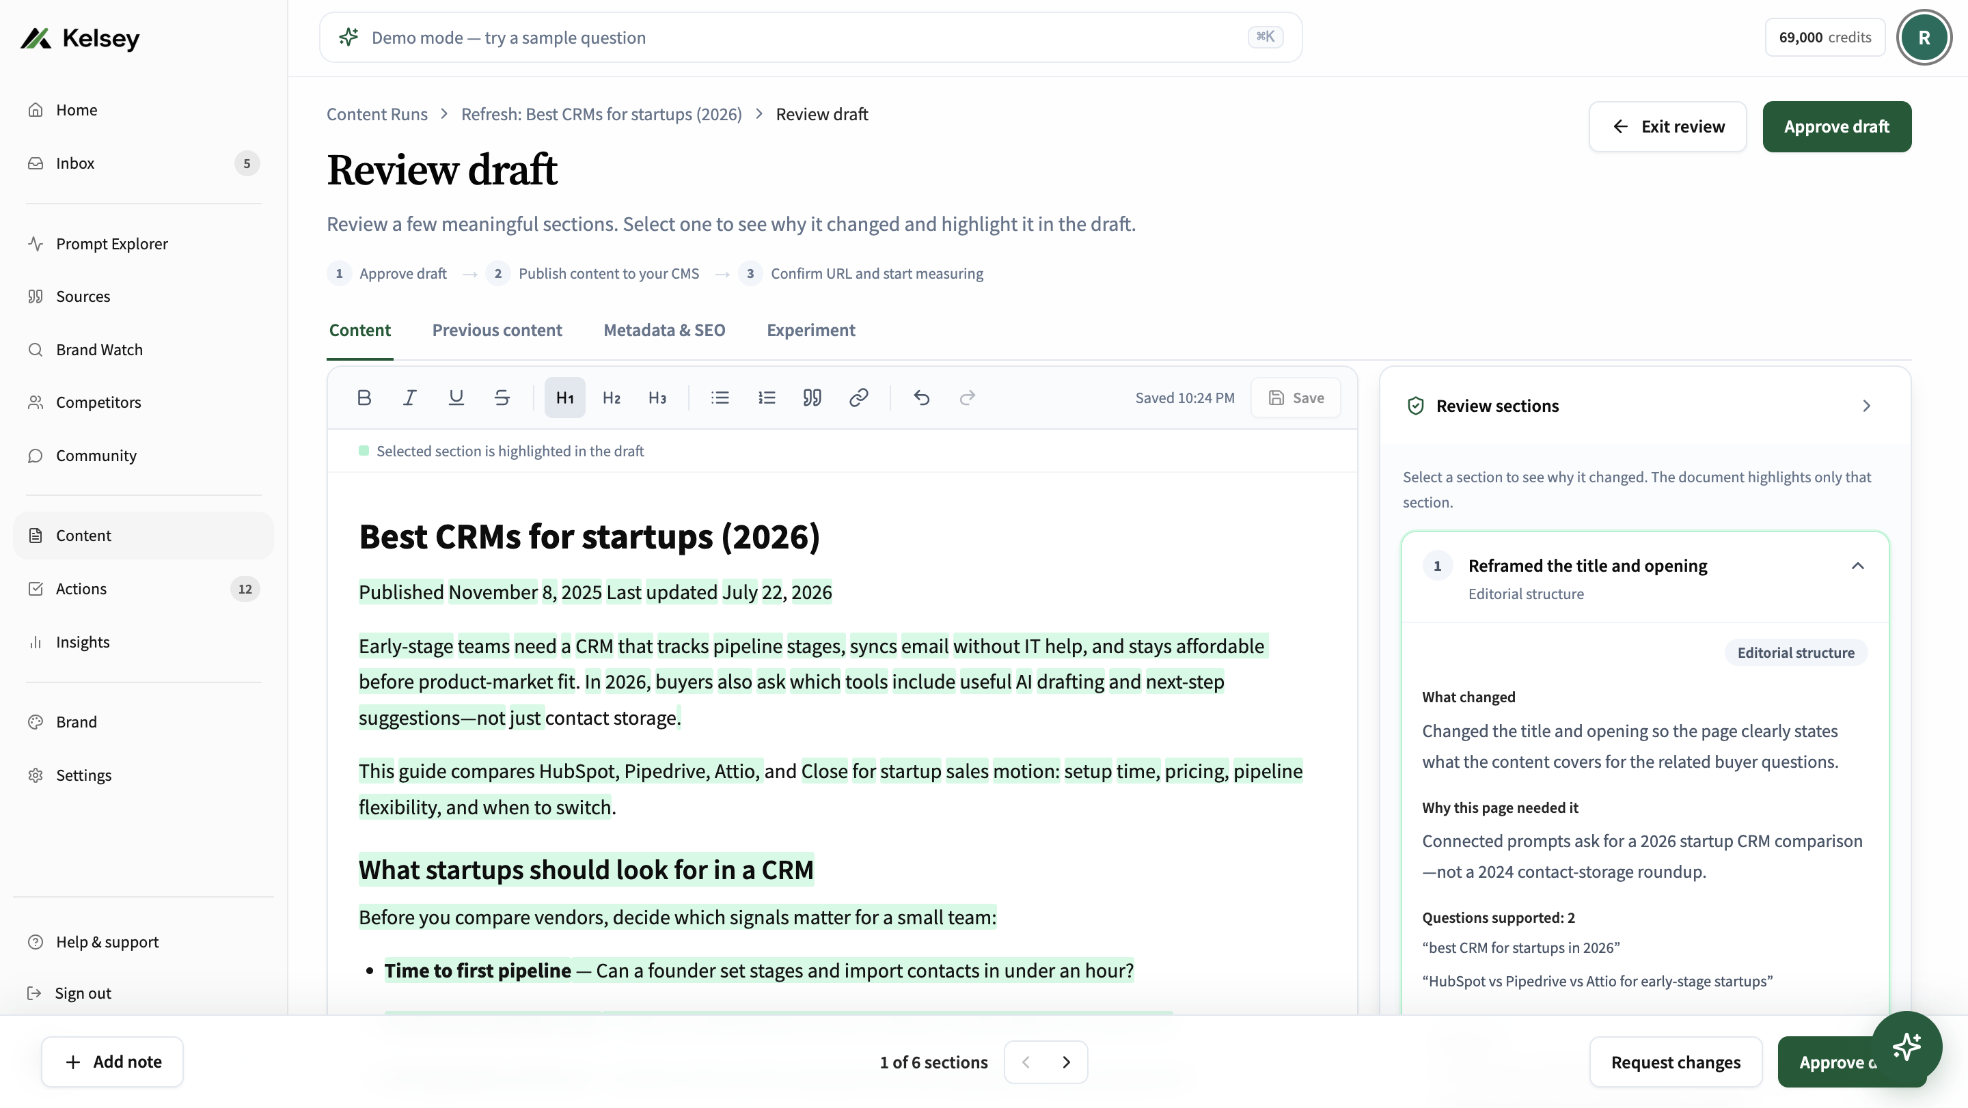Open Refresh: Best CRMs for startups breadcrumb

pos(601,115)
